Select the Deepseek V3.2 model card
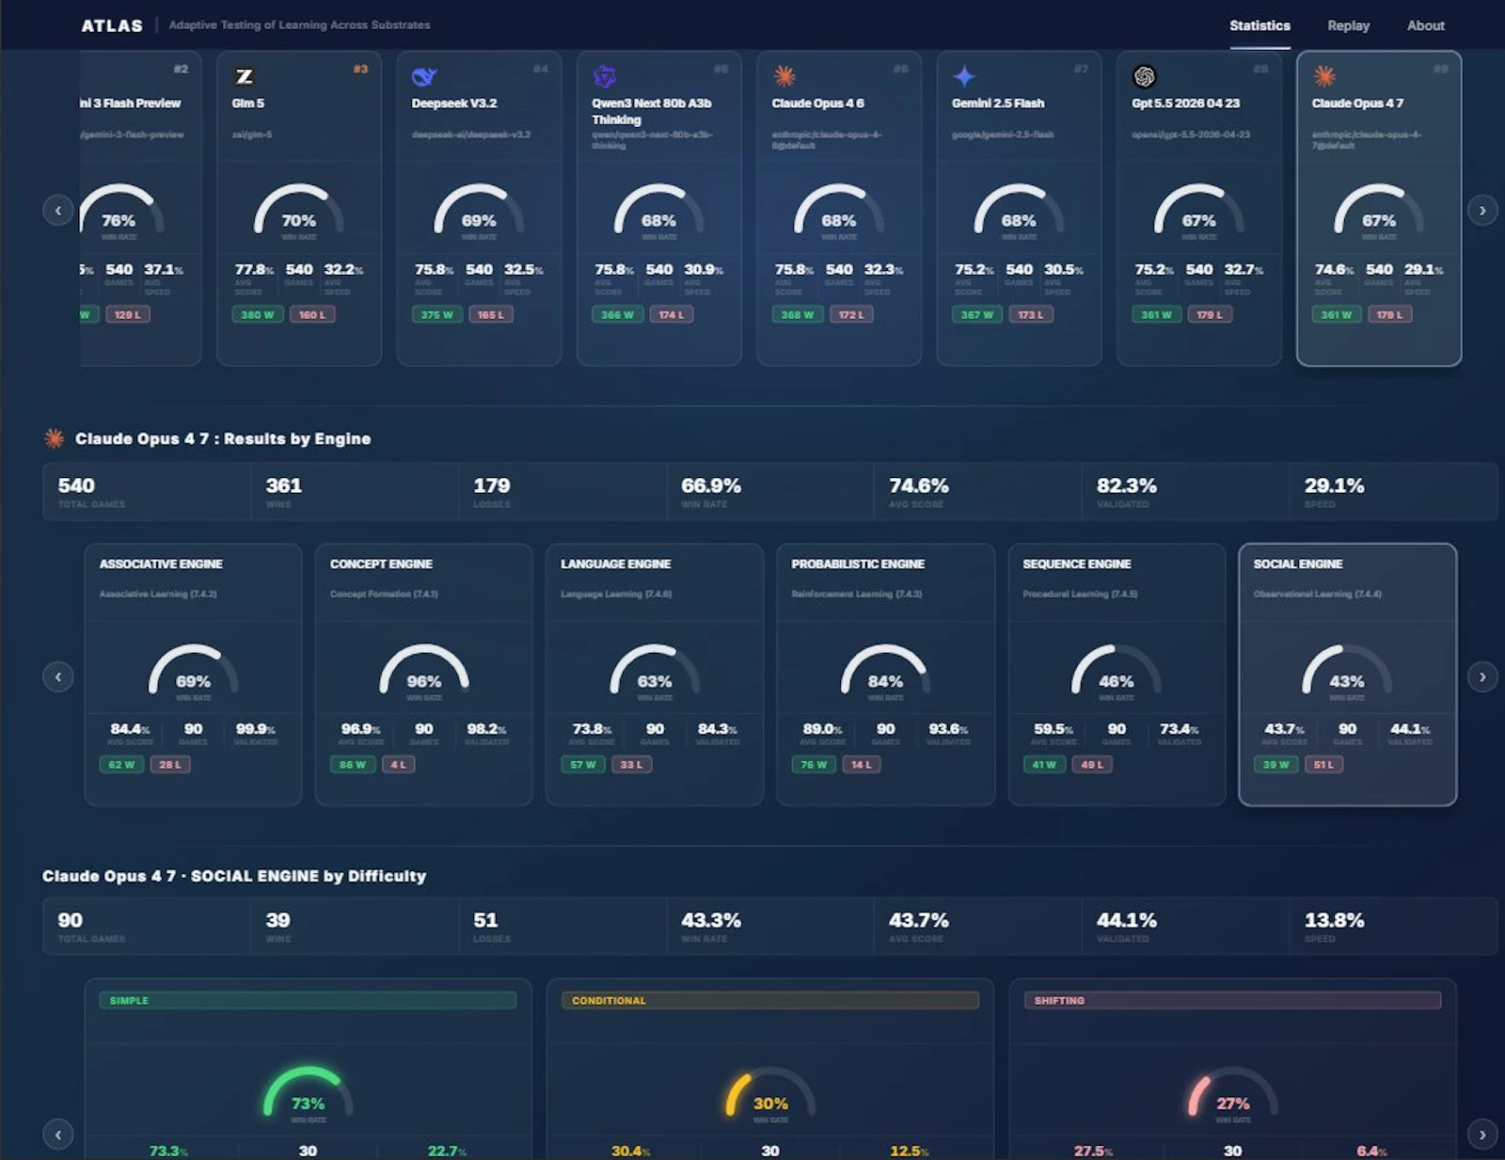The width and height of the screenshot is (1505, 1160). [x=479, y=209]
